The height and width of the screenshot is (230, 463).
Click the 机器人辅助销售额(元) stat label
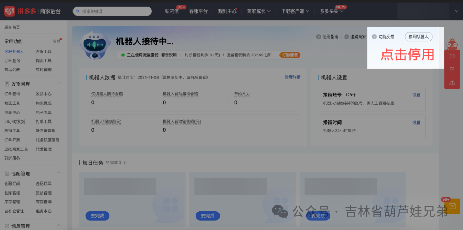coord(181,122)
